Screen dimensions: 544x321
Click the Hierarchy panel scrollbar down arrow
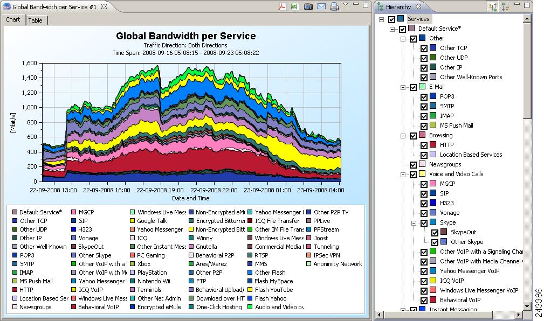(x=526, y=305)
